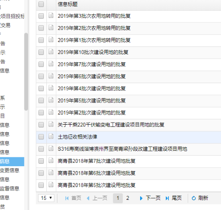
Task: Click the refresh icon next to 刷新
Action: pos(194,198)
